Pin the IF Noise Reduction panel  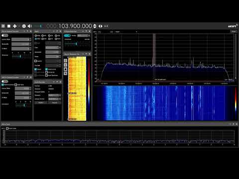pos(86,31)
